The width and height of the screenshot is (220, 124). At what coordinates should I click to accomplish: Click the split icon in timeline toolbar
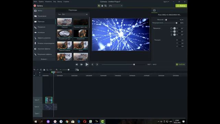click(51, 70)
